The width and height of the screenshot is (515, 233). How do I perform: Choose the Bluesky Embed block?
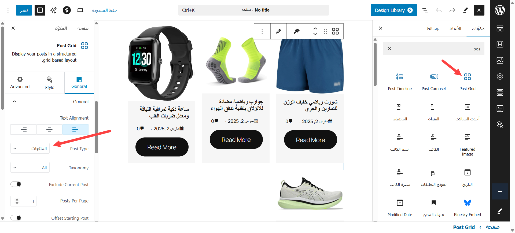[x=467, y=208]
